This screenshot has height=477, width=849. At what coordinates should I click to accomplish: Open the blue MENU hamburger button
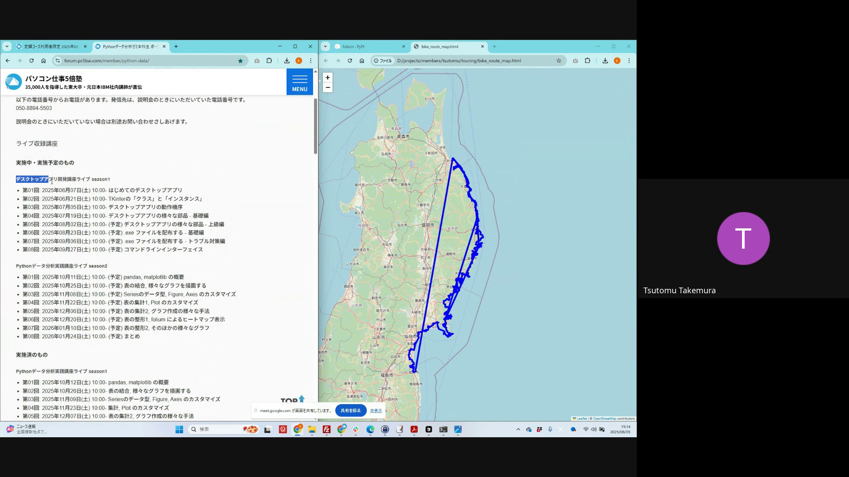[x=299, y=82]
